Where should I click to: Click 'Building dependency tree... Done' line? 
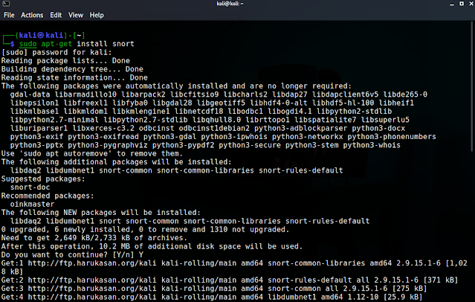[x=72, y=69]
